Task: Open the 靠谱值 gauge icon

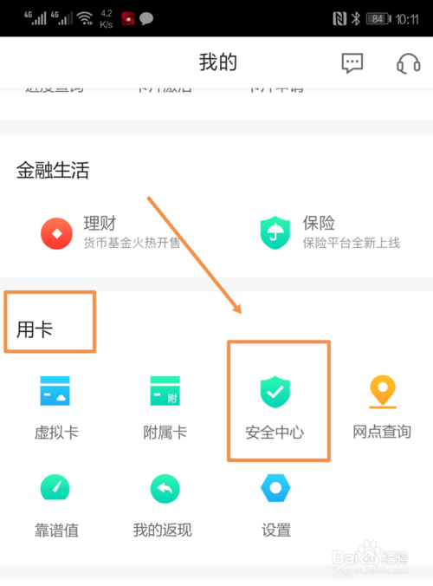Action: click(x=55, y=487)
